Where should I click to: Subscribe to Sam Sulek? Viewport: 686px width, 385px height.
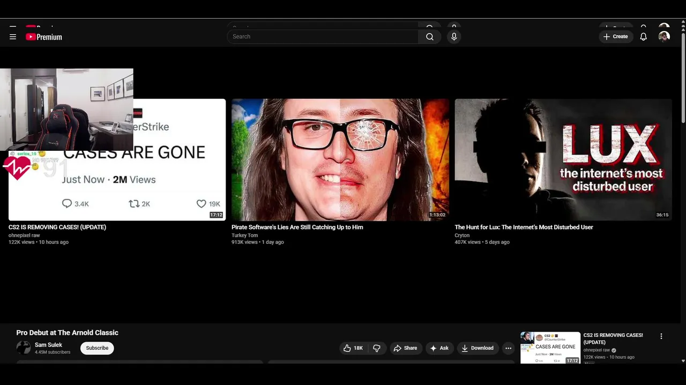97,348
